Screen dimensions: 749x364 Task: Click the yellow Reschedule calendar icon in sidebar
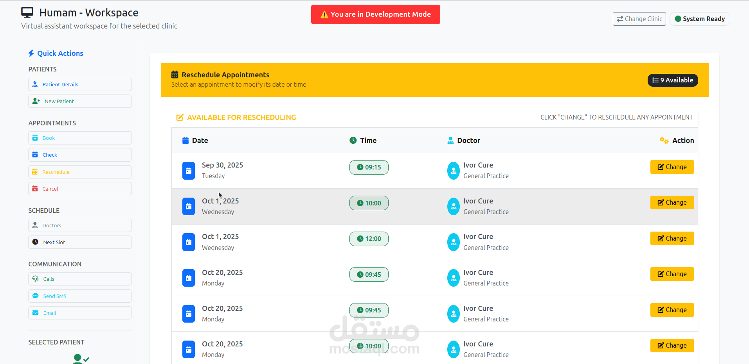pyautogui.click(x=35, y=172)
